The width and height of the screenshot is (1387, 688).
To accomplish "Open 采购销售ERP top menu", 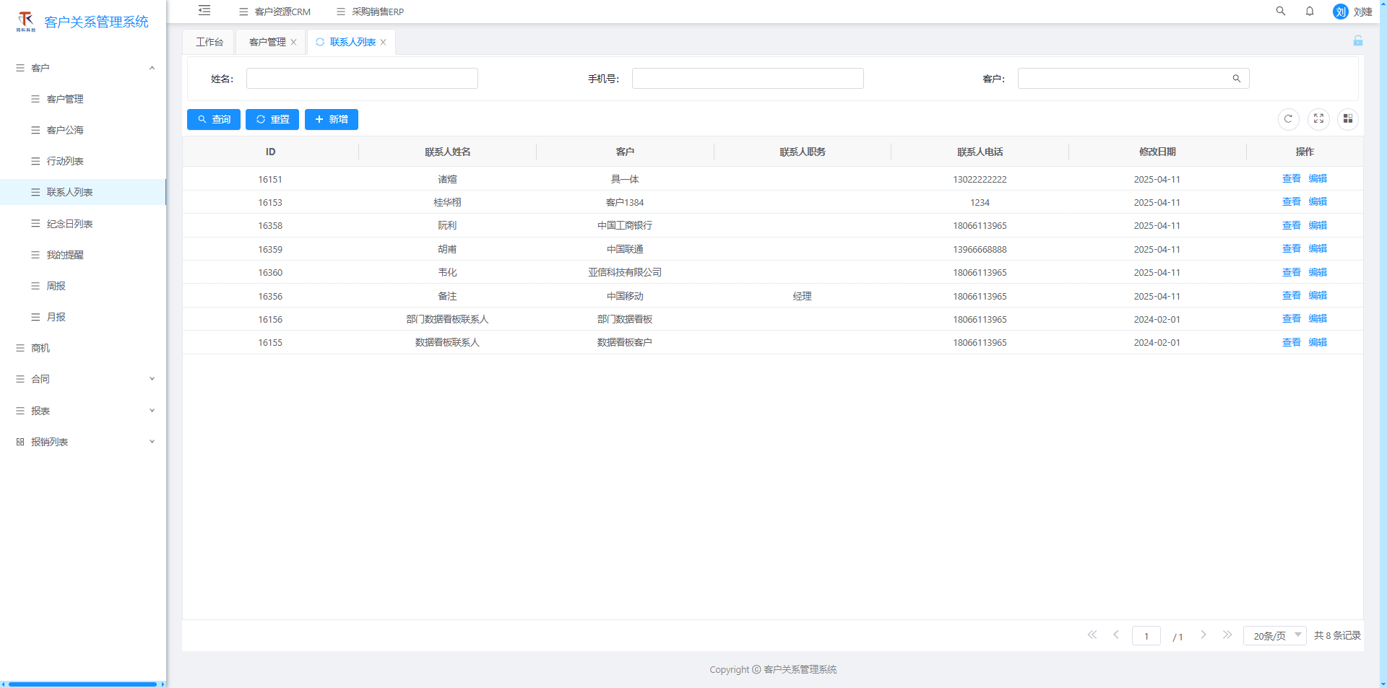I will (371, 12).
